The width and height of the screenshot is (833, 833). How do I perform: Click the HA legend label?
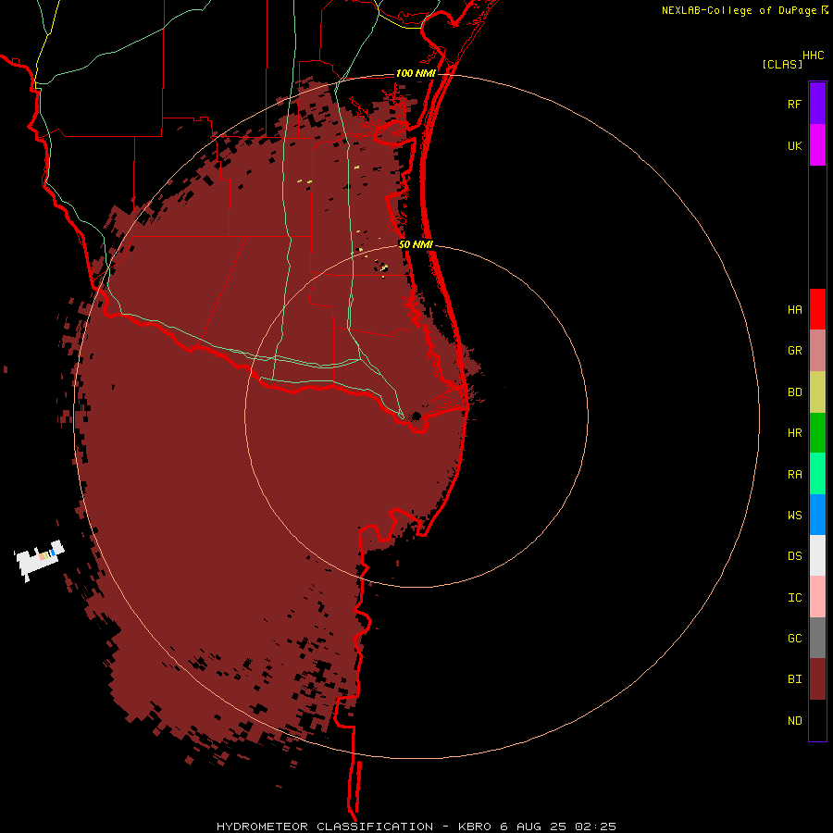click(x=794, y=310)
